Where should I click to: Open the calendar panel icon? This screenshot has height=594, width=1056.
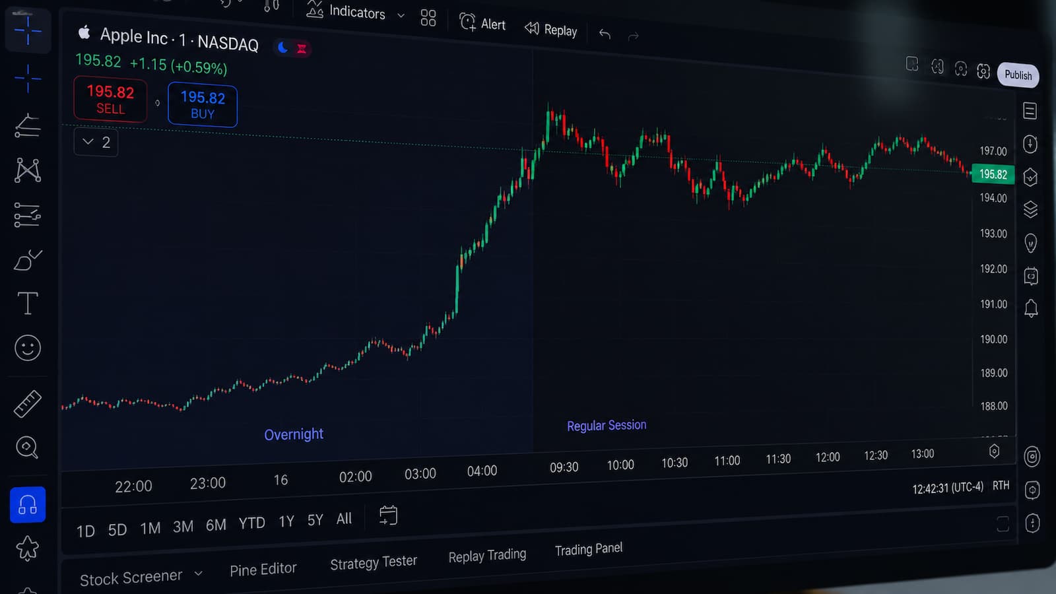1031,276
